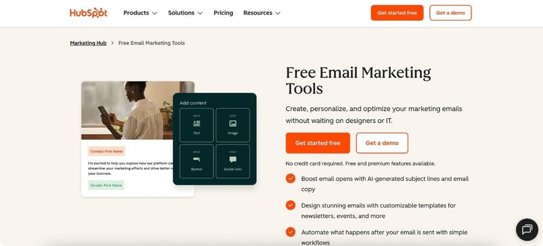Click the customizable templates check icon
543x246 pixels.
(290, 205)
